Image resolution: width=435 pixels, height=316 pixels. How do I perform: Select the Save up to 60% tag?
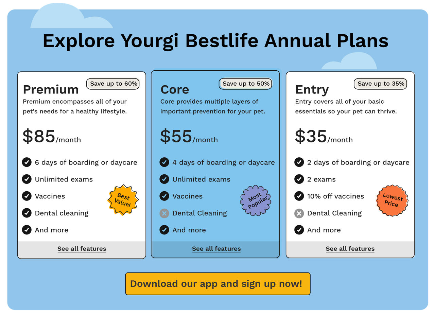pyautogui.click(x=114, y=84)
